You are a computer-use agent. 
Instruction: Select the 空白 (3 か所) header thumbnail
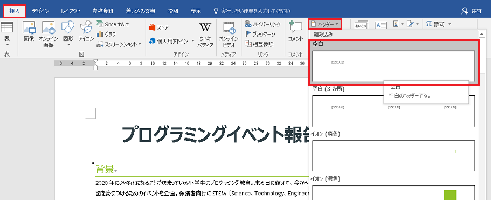(x=393, y=111)
